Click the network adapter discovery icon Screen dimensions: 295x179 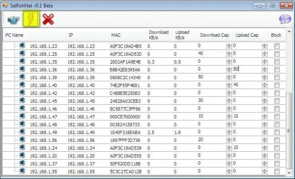click(x=13, y=19)
